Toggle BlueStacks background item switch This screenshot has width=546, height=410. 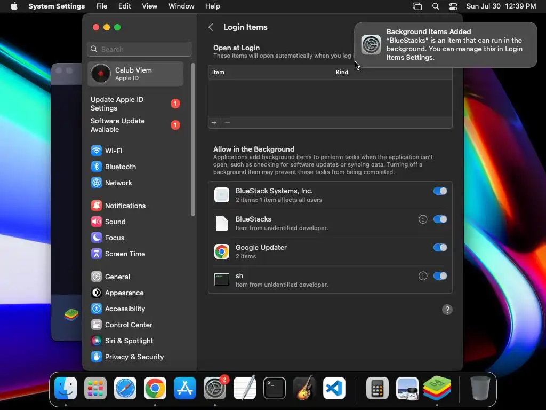[x=440, y=219]
